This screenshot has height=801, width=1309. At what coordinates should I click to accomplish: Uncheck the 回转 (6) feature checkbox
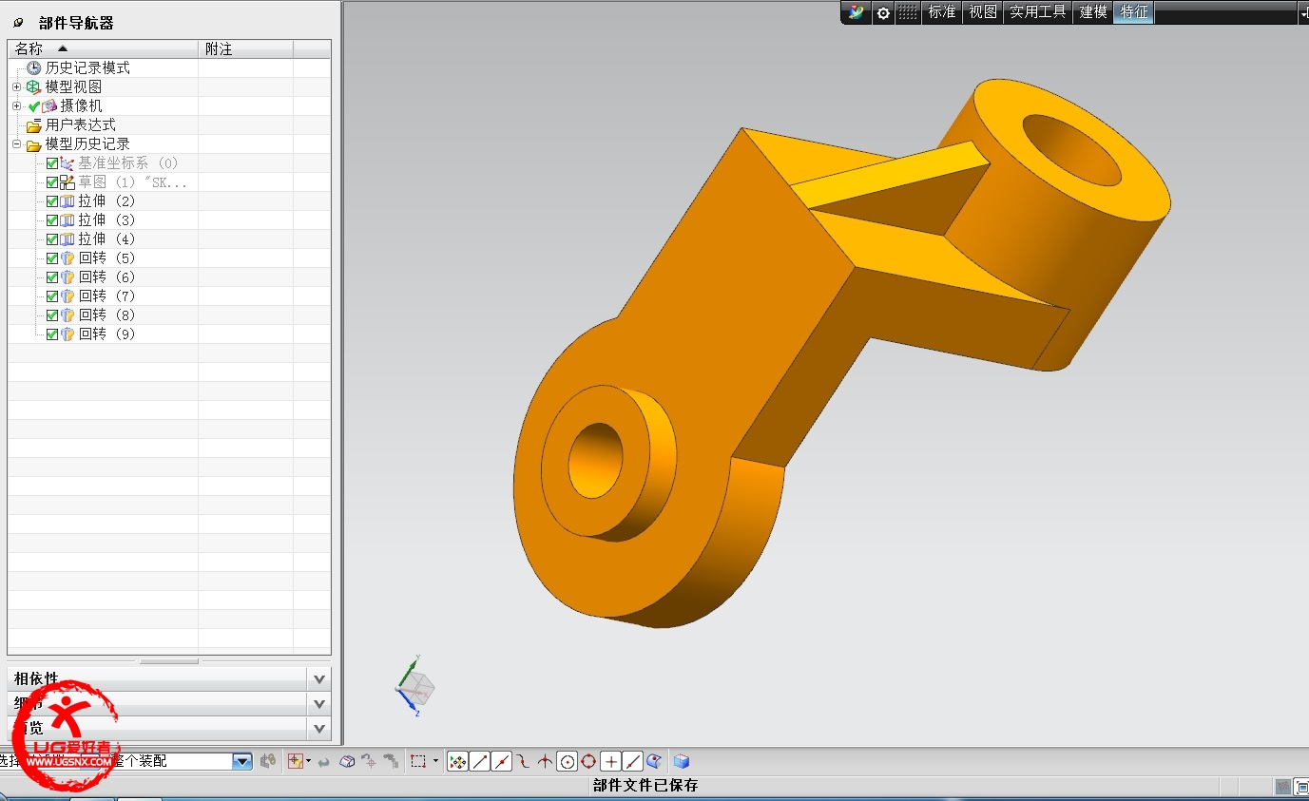point(52,277)
